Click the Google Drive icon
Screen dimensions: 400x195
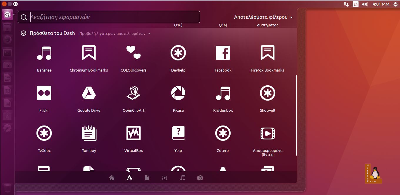pyautogui.click(x=89, y=94)
